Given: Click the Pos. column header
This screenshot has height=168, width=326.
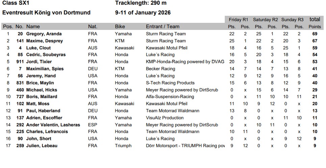Looking at the screenshot, I should click(8, 27).
